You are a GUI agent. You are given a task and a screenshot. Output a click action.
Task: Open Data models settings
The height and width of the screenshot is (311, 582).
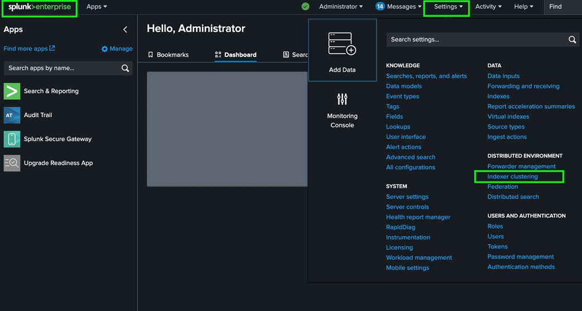point(404,86)
